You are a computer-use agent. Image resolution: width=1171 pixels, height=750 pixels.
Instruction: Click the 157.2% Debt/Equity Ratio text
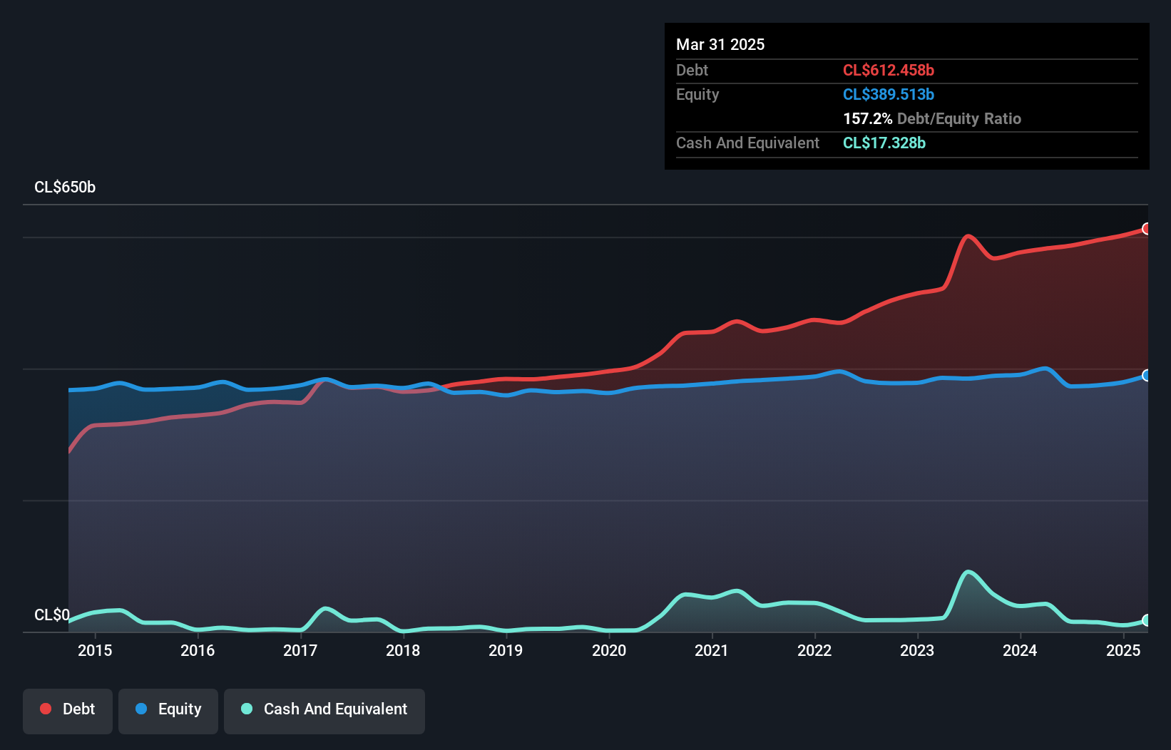[x=931, y=118]
